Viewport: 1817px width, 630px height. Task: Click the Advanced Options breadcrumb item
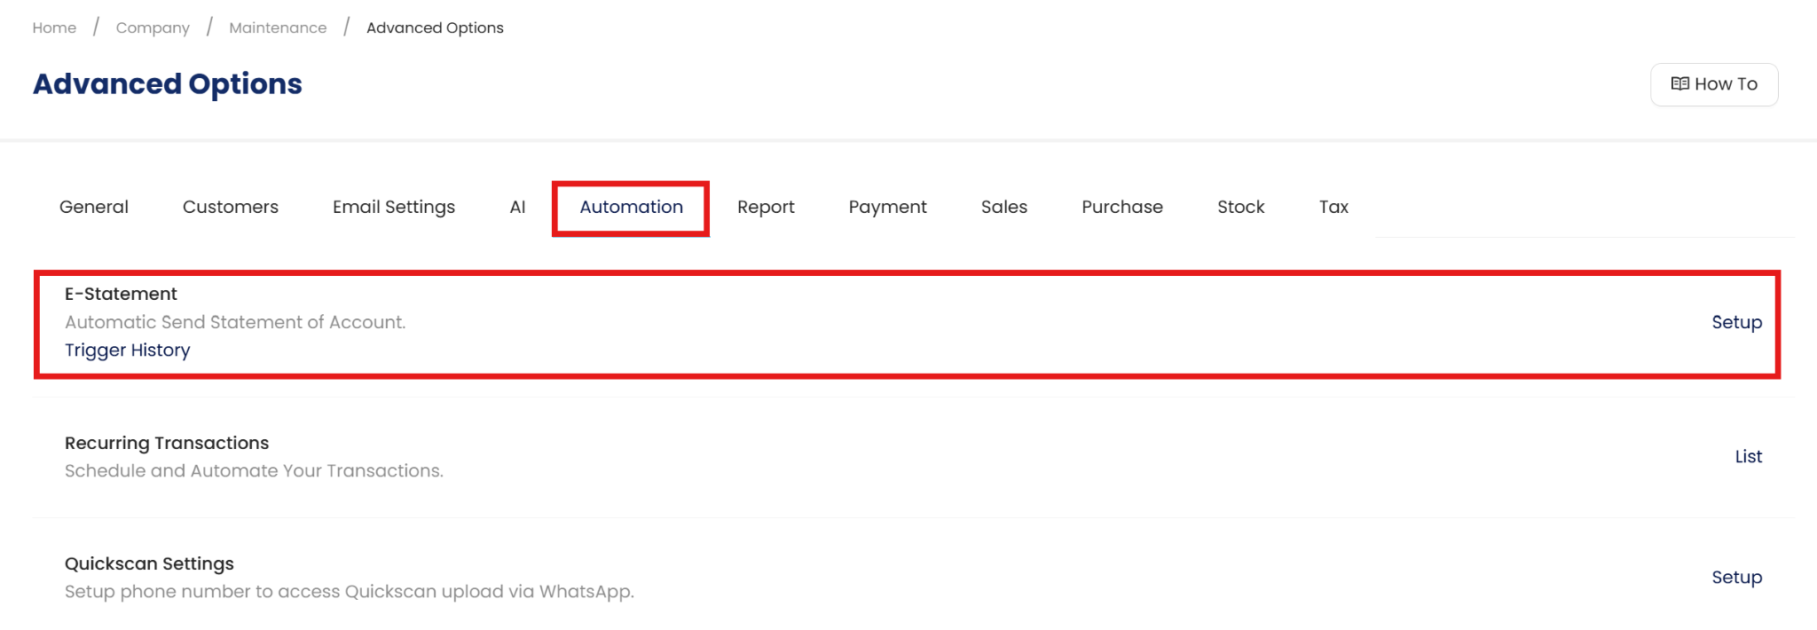pyautogui.click(x=435, y=28)
